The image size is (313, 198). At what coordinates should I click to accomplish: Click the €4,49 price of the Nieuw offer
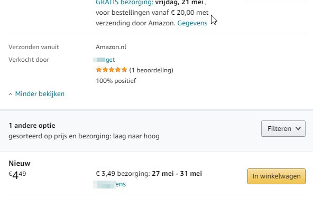point(17,175)
